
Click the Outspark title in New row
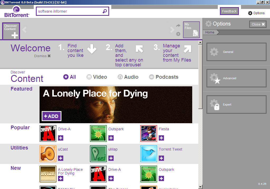pos(166,170)
